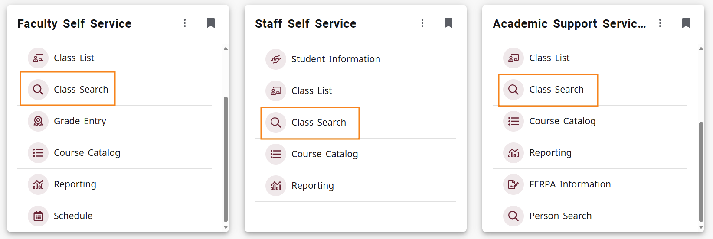713x239 pixels.
Task: Click scroll down arrow in Academic Support card
Action: pos(701,227)
